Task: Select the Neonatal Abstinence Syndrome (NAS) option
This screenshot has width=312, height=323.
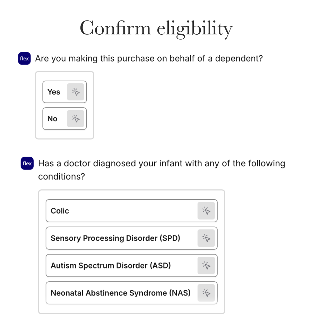Action: pyautogui.click(x=120, y=293)
